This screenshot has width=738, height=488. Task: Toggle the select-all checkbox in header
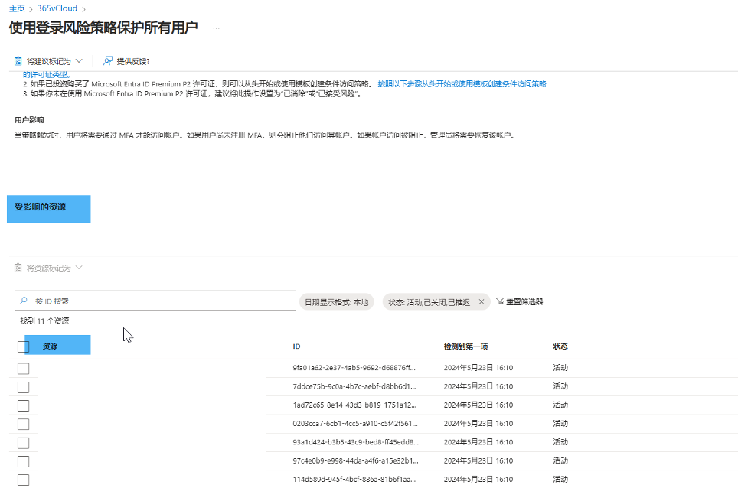(23, 346)
